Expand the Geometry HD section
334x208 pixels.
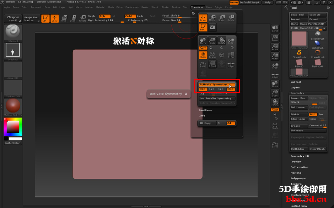coord(300,156)
